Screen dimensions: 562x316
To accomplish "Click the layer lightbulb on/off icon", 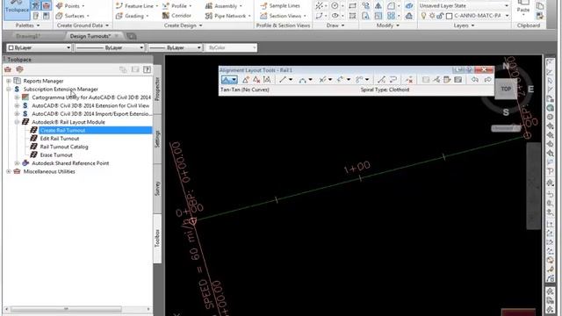I will click(x=423, y=16).
